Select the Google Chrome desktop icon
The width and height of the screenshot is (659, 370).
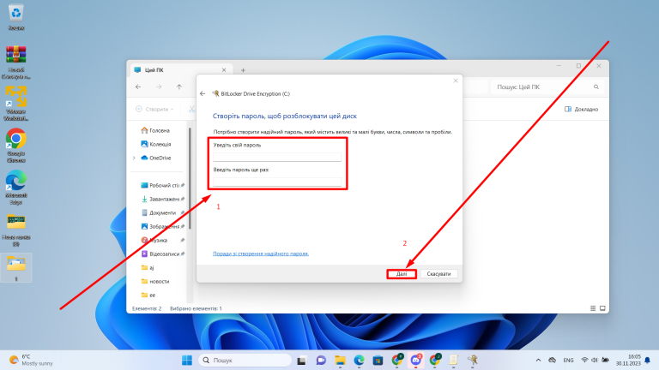click(16, 145)
